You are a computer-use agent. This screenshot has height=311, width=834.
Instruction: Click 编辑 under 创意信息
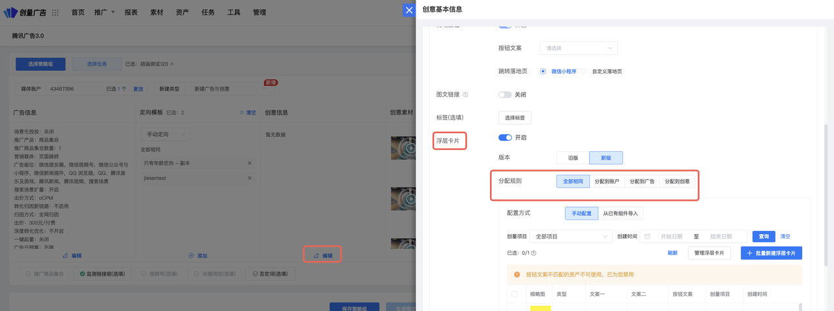(323, 256)
